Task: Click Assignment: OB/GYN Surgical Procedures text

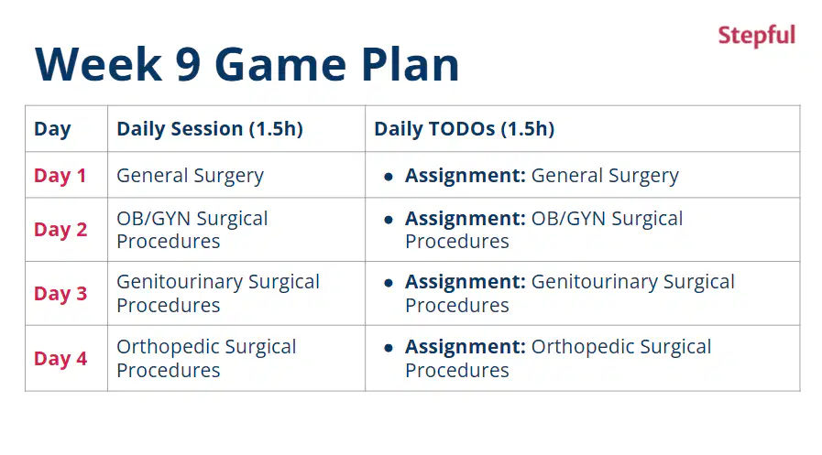Action: pos(543,230)
